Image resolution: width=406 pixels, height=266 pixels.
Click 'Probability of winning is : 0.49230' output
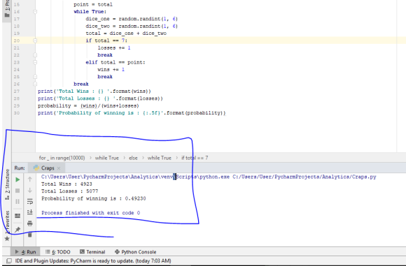tap(94, 198)
